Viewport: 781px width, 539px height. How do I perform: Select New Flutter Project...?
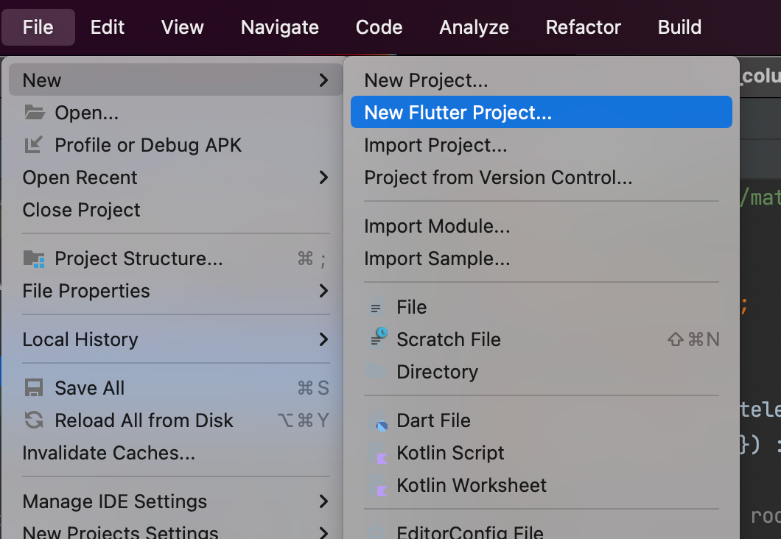click(x=542, y=112)
